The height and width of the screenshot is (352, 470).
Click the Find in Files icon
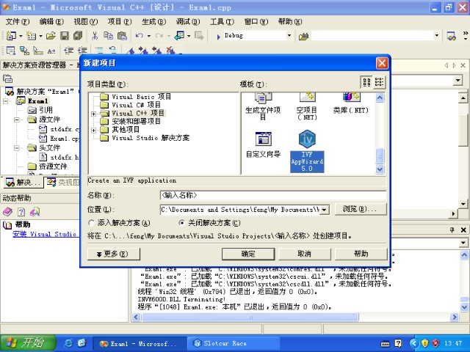click(303, 37)
